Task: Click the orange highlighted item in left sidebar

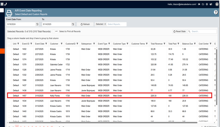Action: 2,51
